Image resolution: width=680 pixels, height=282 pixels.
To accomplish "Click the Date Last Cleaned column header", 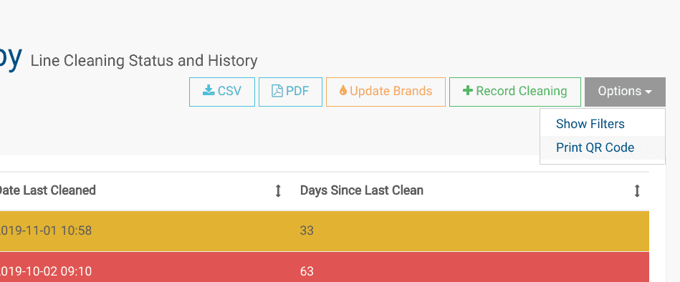I will click(x=47, y=190).
